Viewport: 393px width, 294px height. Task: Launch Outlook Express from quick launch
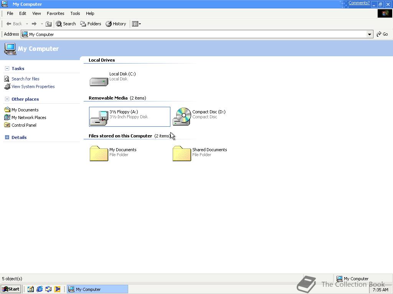point(48,289)
